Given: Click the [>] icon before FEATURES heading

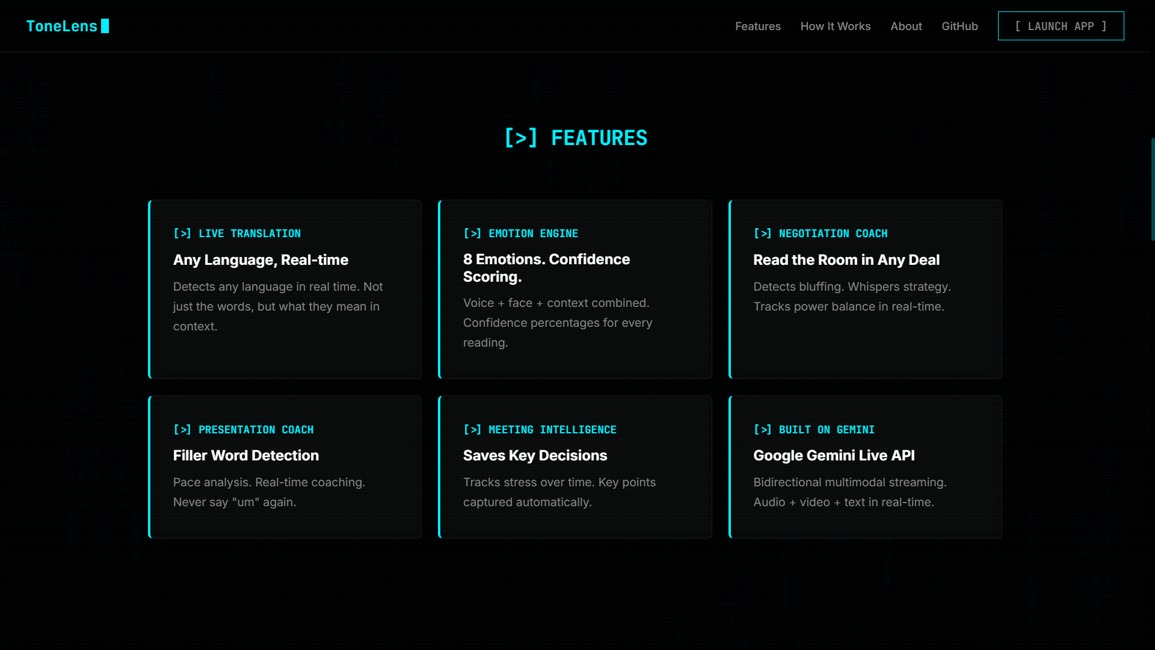Looking at the screenshot, I should coord(520,138).
